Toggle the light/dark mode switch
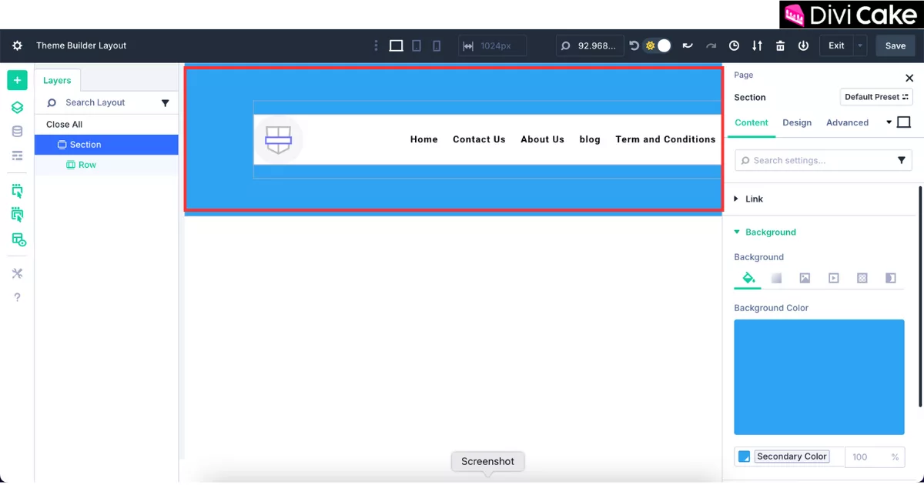The height and width of the screenshot is (485, 924). point(658,45)
